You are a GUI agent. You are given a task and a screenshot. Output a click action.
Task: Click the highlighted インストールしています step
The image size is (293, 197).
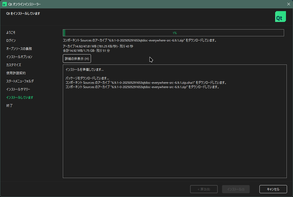[19, 98]
